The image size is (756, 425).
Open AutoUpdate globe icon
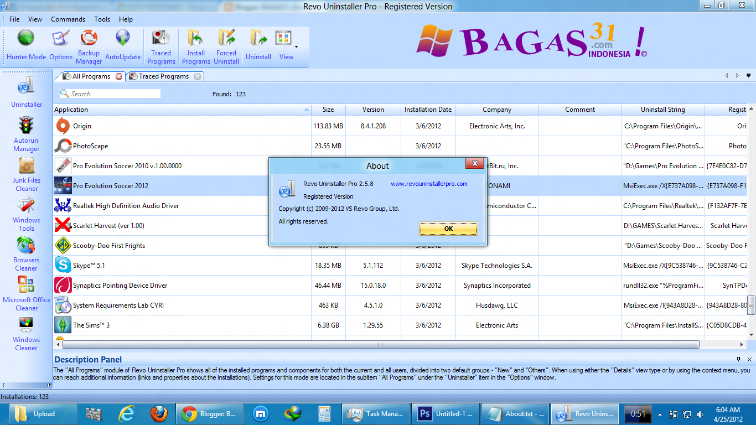[123, 38]
